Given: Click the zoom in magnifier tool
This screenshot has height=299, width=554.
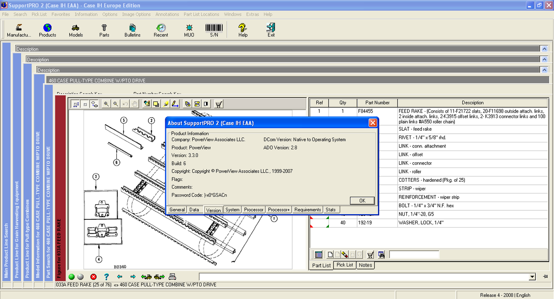Looking at the screenshot, I should (x=106, y=104).
